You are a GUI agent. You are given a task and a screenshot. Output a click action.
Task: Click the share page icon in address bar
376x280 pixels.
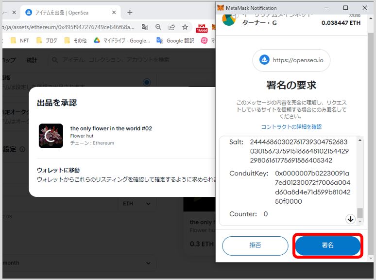point(171,27)
